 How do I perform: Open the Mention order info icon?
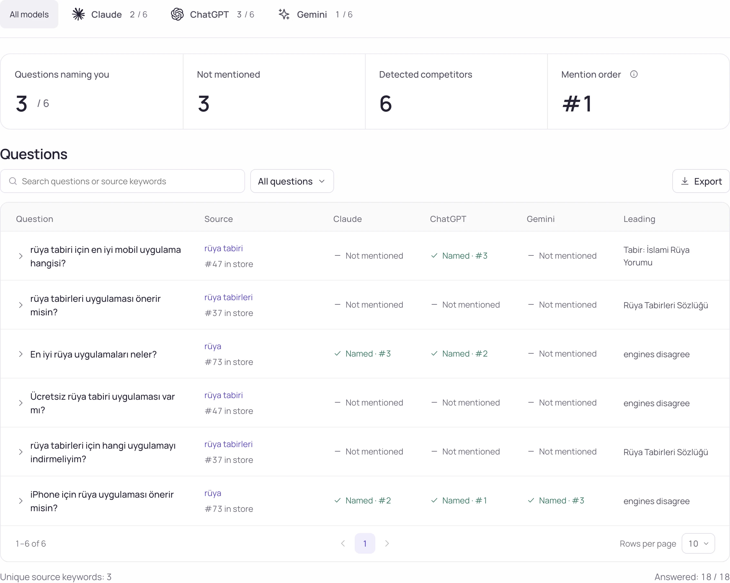[x=634, y=74]
